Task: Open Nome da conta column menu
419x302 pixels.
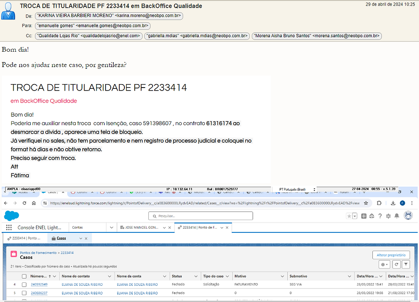Action: [165, 276]
